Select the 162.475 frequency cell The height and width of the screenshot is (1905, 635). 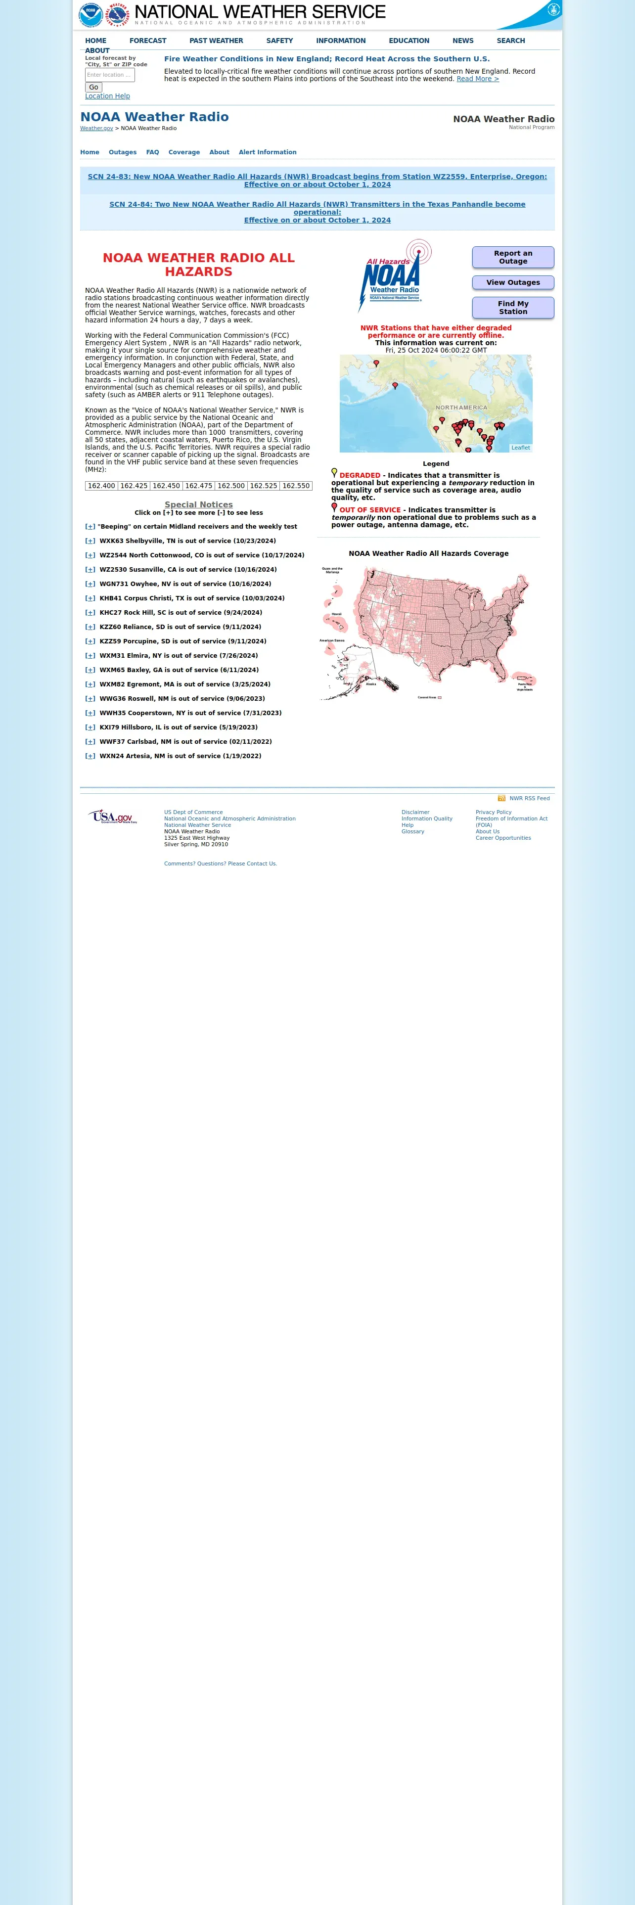coord(199,486)
